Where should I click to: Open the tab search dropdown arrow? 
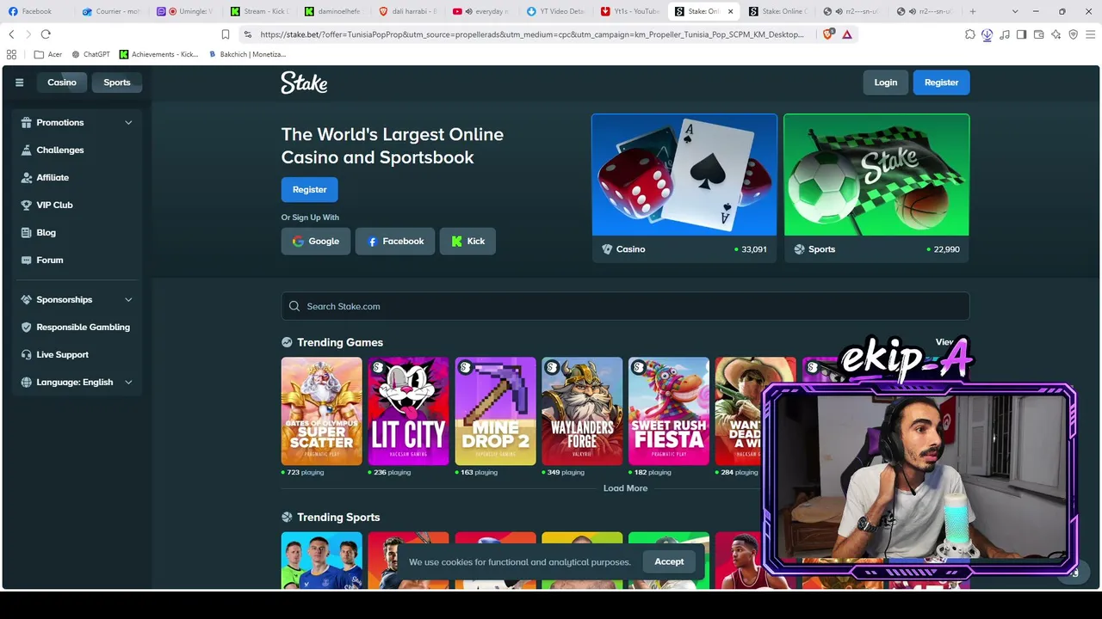pyautogui.click(x=1015, y=11)
